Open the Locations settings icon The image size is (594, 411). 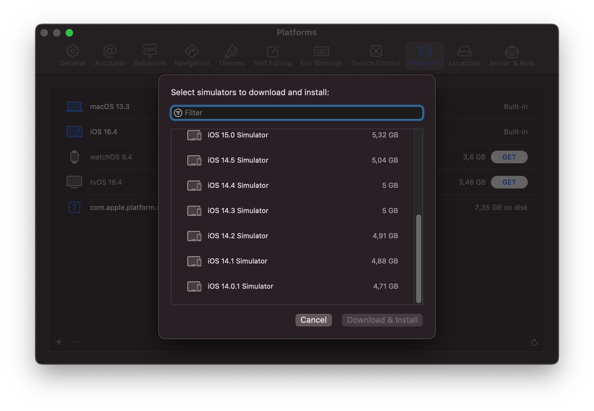pyautogui.click(x=465, y=54)
